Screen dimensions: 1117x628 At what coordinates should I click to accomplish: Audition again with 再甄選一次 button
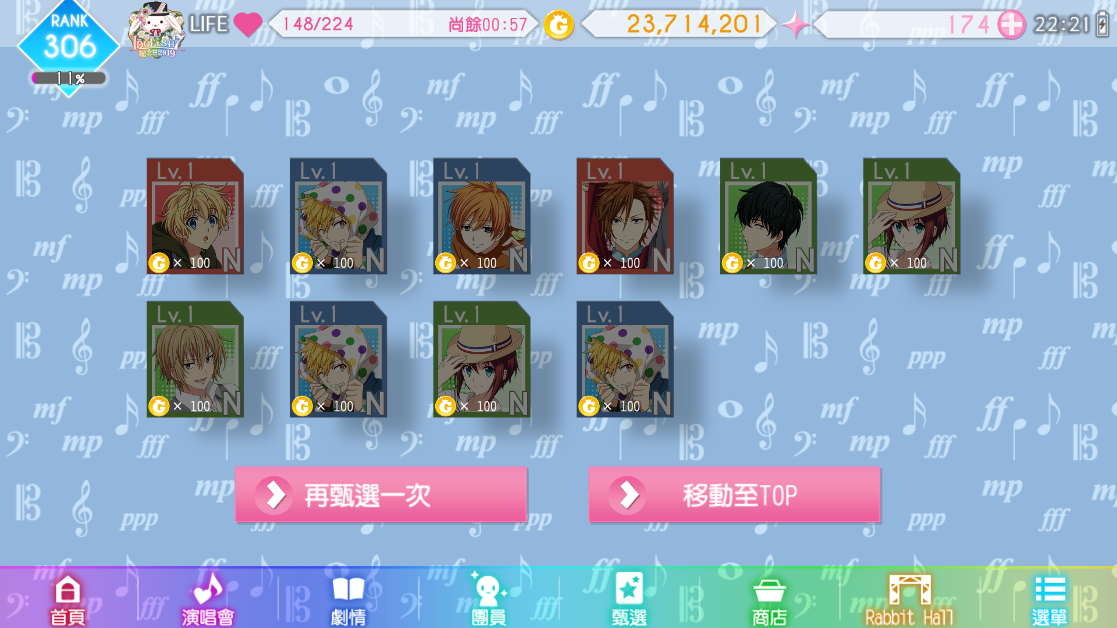pyautogui.click(x=381, y=495)
